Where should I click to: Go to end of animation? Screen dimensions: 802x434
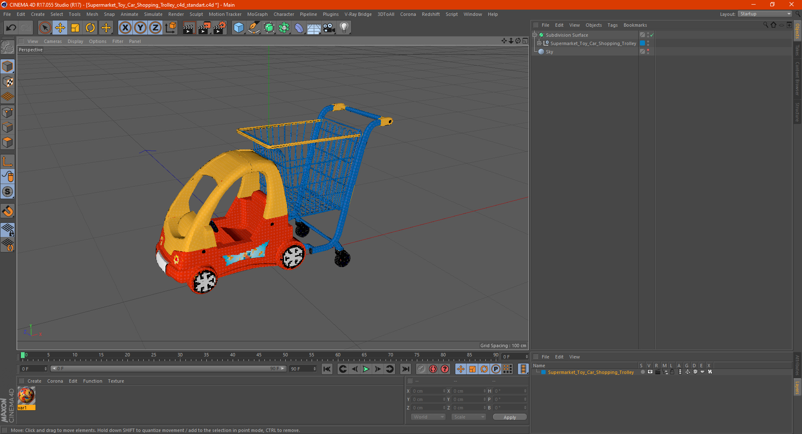tap(405, 369)
